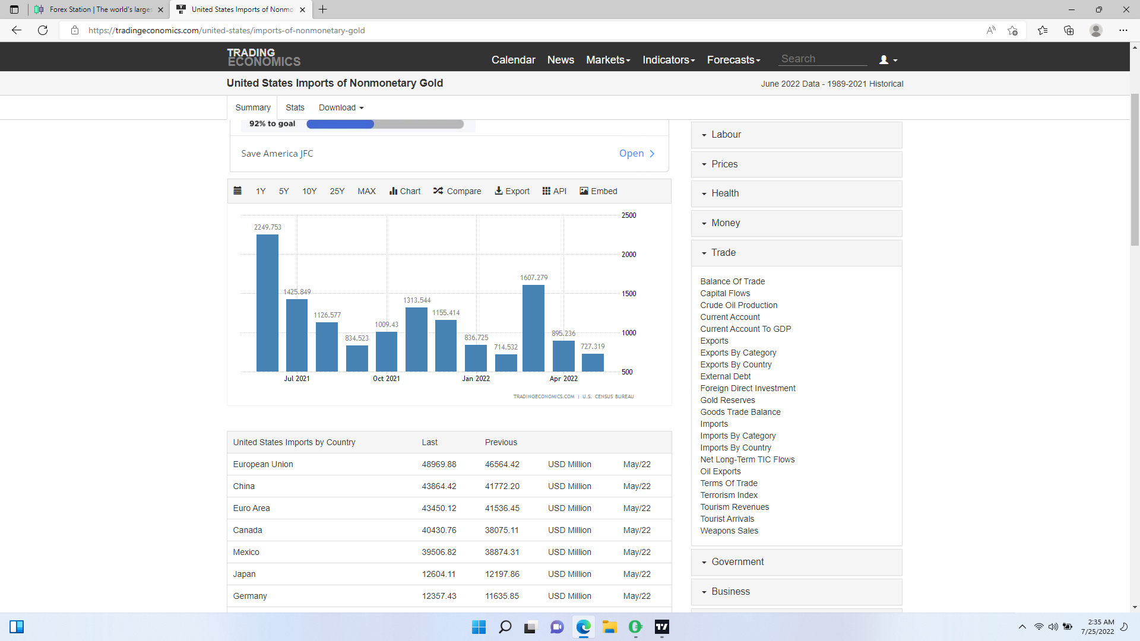Expand the Markets dropdown menu
Viewport: 1140px width, 641px height.
[608, 60]
